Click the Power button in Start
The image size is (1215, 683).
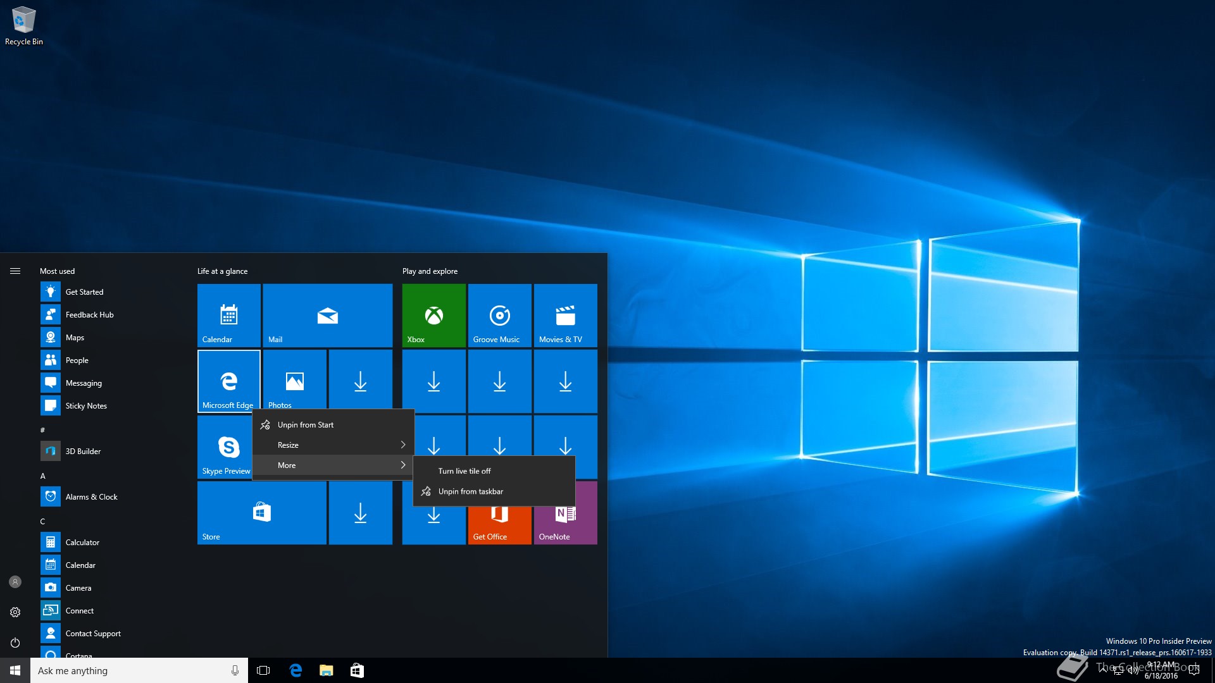pos(15,643)
